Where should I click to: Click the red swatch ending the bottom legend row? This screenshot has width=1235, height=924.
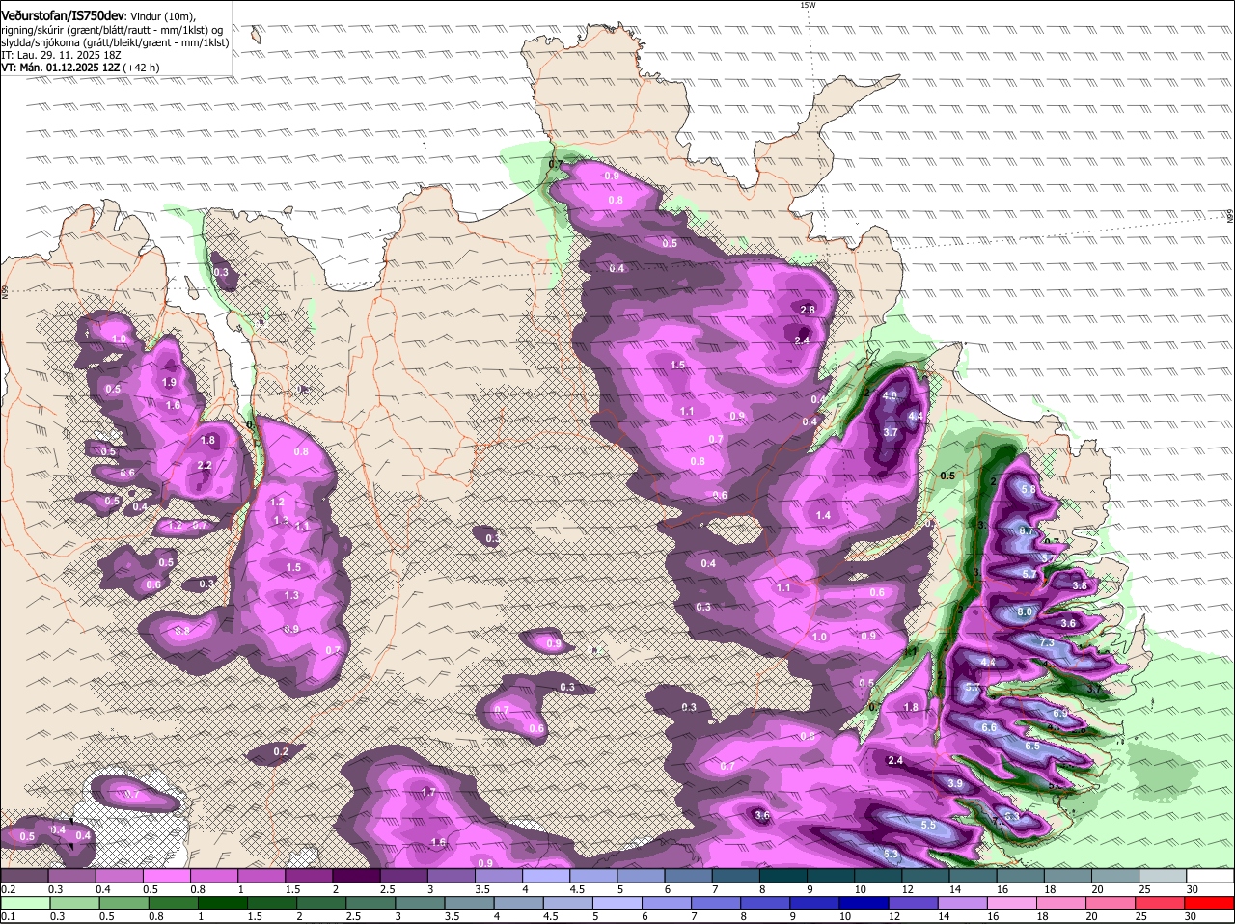(x=1211, y=903)
